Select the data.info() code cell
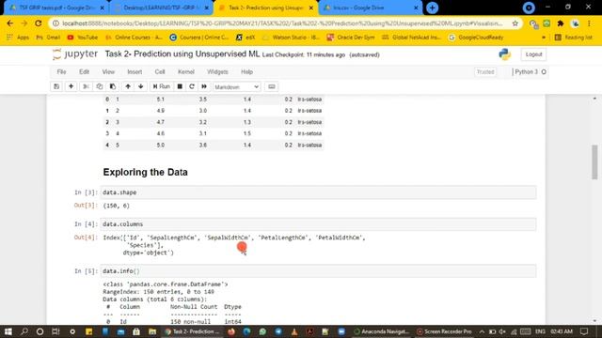The image size is (602, 338). [x=318, y=271]
